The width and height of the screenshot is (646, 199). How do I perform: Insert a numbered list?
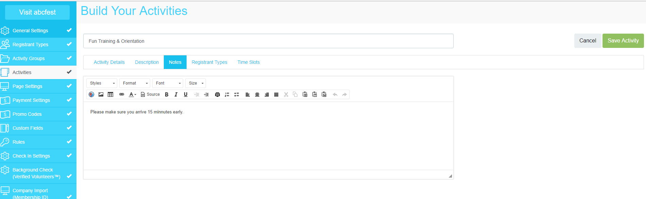227,94
